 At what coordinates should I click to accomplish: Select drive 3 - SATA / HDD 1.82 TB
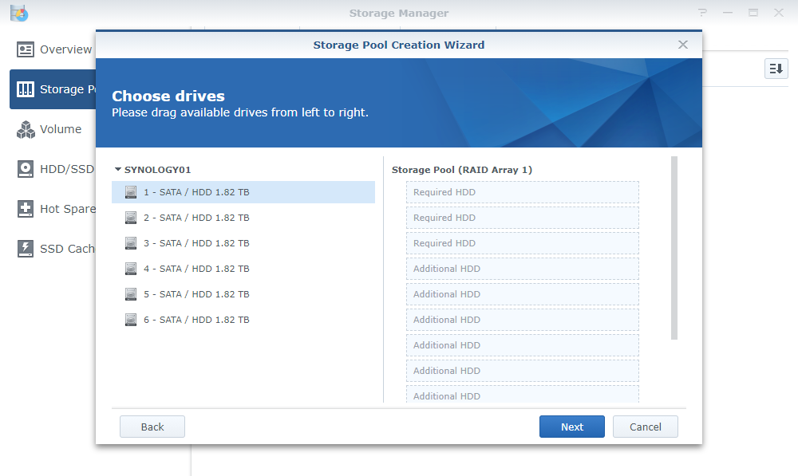click(196, 243)
